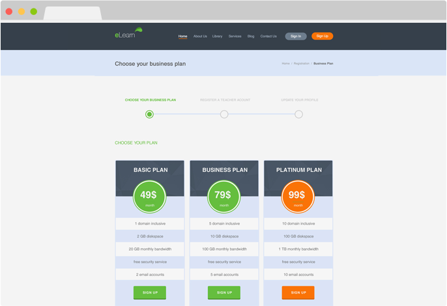This screenshot has height=306, width=447.
Task: Select the green first step circle
Action: click(149, 115)
